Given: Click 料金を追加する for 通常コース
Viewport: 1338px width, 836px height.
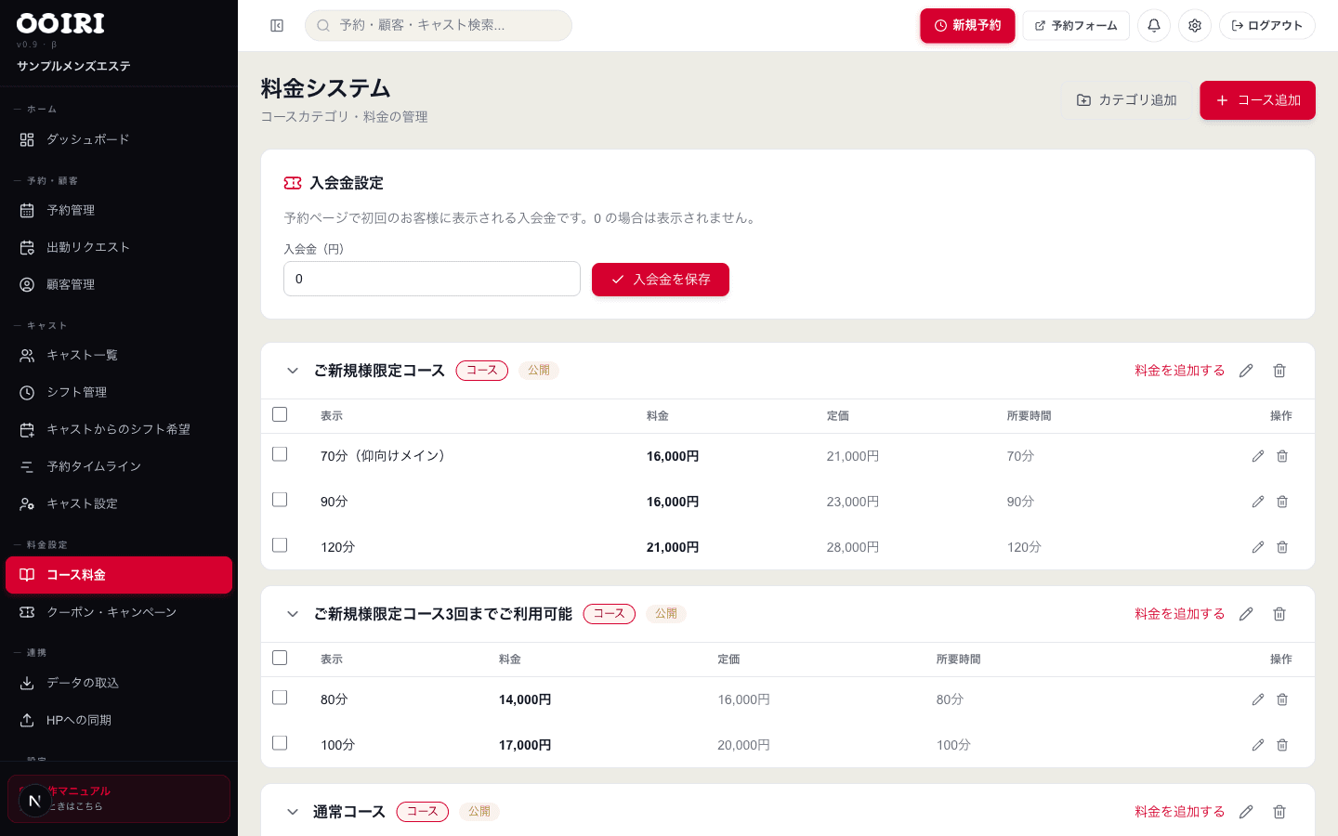Looking at the screenshot, I should tap(1179, 812).
